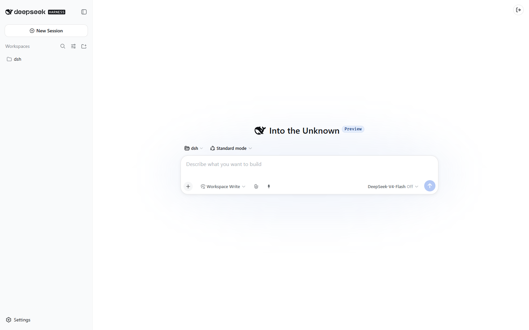Send the prompt with arrow button
This screenshot has height=330, width=529.
point(430,186)
